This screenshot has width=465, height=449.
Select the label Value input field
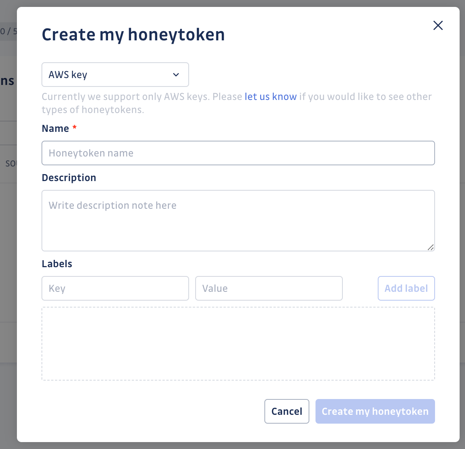(269, 288)
